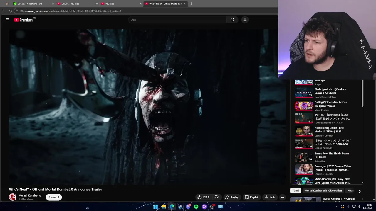Screen dimensions: 376x211
Task: Click the search magnifier button
Action: [x=232, y=20]
